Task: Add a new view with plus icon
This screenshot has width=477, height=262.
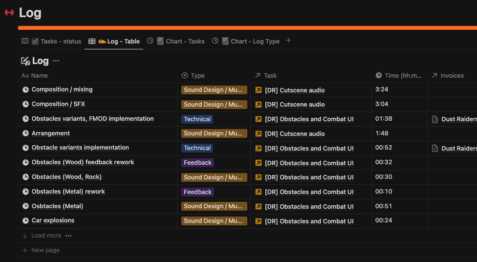Action: pos(288,41)
